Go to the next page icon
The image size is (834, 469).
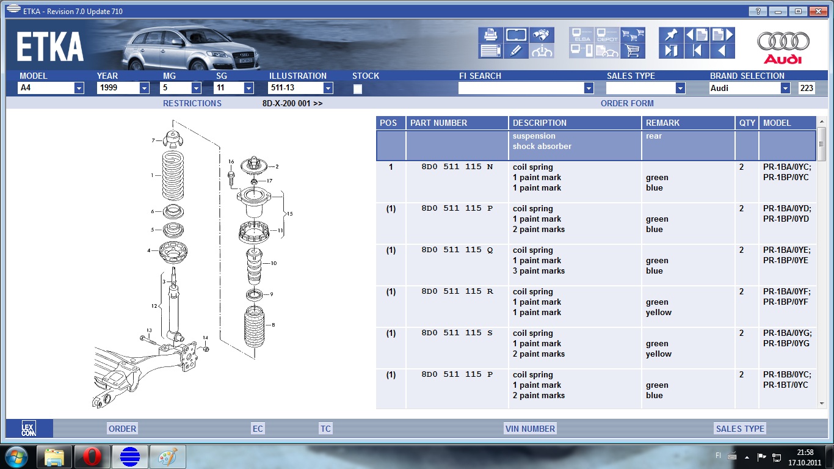(722, 34)
